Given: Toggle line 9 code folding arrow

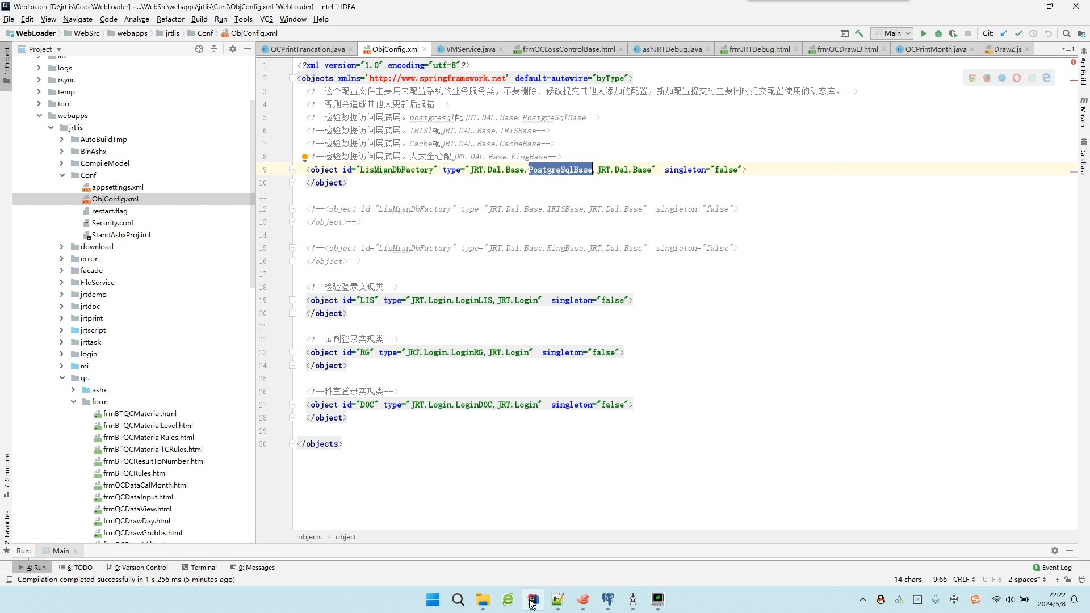Looking at the screenshot, I should 293,169.
